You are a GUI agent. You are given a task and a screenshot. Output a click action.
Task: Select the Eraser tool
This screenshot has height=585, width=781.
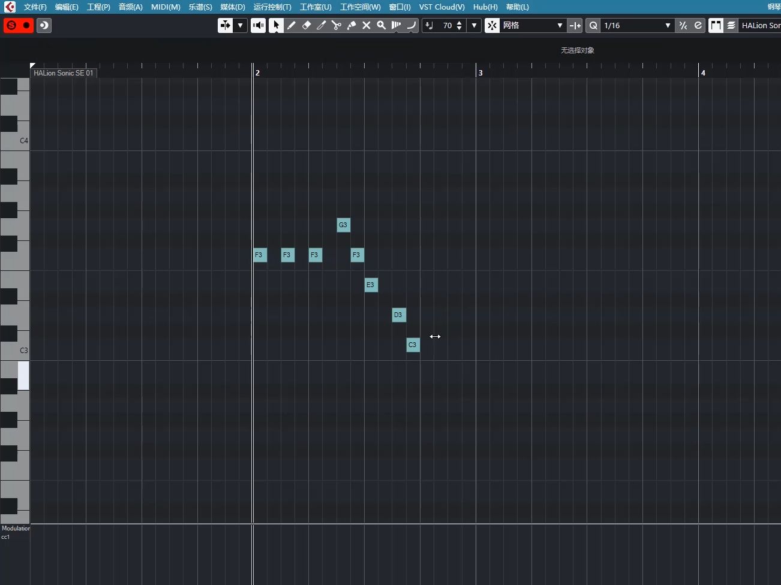tap(307, 26)
